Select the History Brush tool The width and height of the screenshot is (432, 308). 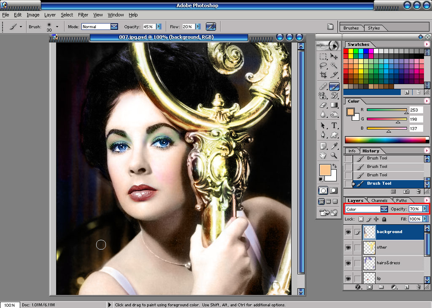[x=334, y=96]
